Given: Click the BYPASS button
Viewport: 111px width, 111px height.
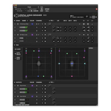Looking at the screenshot, I should (x=47, y=9).
